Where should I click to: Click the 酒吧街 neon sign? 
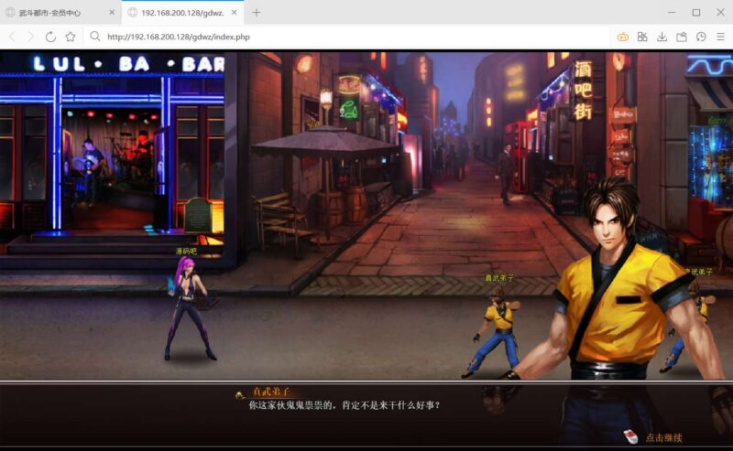click(x=583, y=91)
